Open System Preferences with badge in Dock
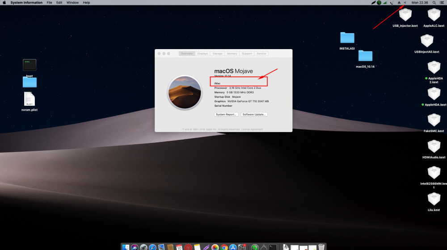This screenshot has height=250, width=447. (242, 247)
